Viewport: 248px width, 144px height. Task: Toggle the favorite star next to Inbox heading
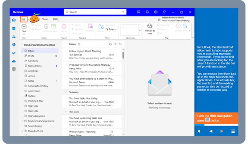[79, 44]
